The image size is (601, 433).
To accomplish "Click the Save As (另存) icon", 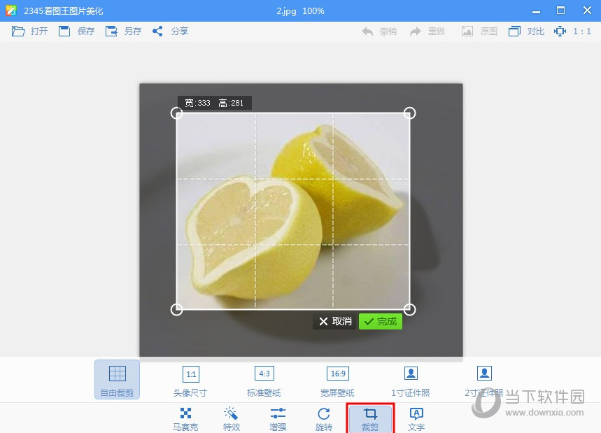I will point(111,31).
